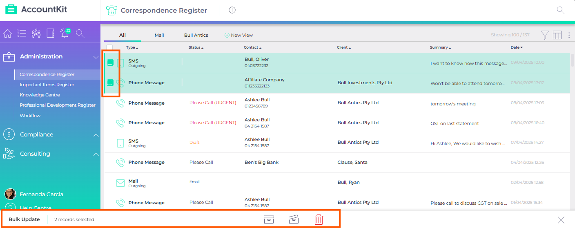The height and width of the screenshot is (228, 575).
Task: Click Bull Investments Pty Ltd client cell
Action: click(x=365, y=83)
